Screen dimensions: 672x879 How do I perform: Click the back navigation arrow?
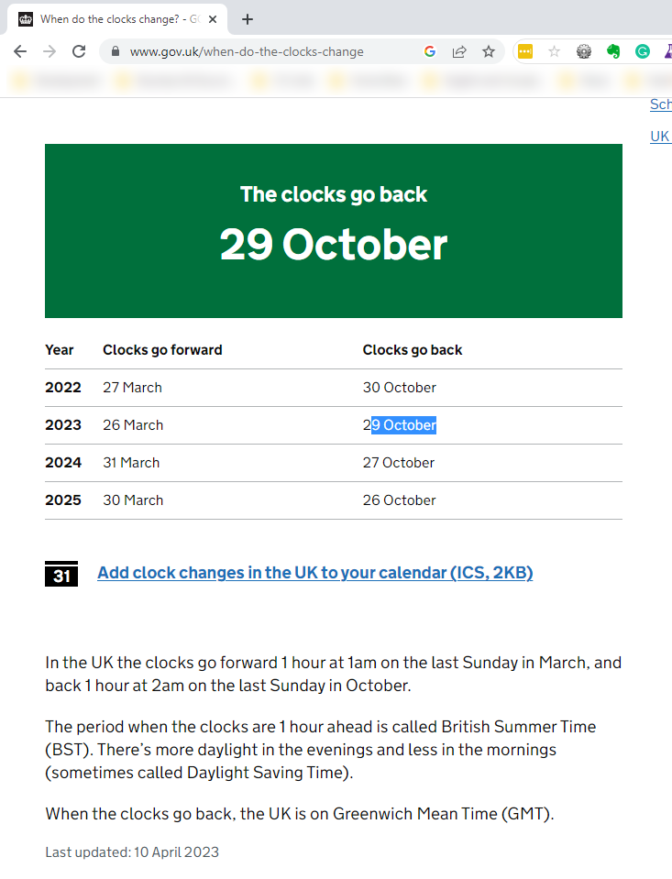[19, 51]
